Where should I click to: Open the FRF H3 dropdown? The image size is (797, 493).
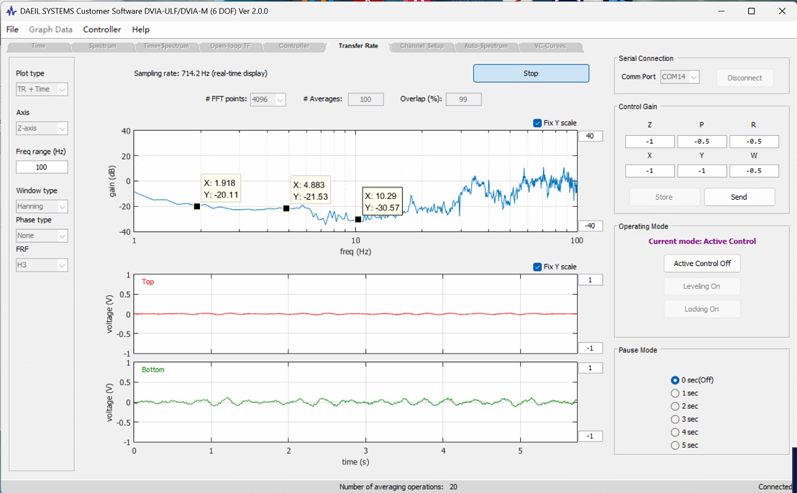coord(42,265)
